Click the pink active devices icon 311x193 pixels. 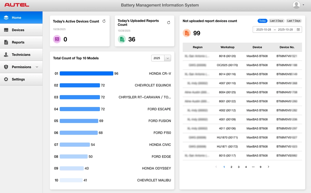(57, 39)
